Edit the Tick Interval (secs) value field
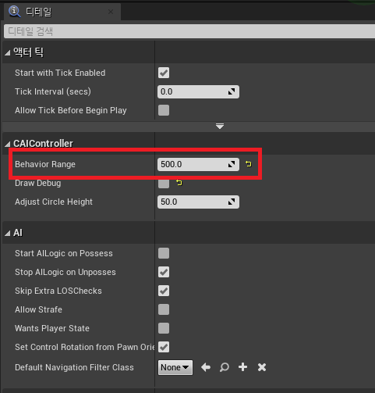The width and height of the screenshot is (375, 393). pos(198,91)
